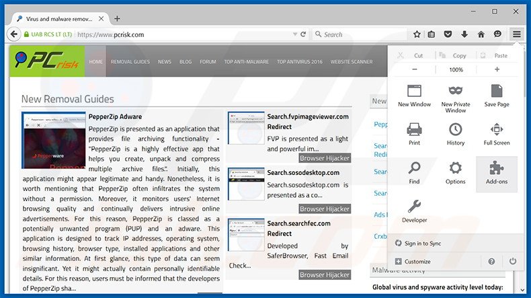The image size is (531, 298).
Task: Zoom in with plus button
Action: [x=497, y=69]
